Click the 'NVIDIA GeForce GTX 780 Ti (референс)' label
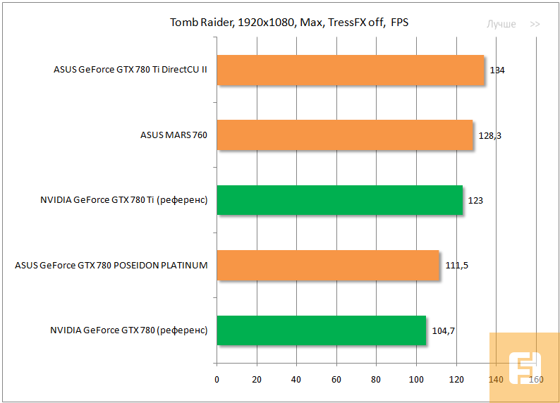This screenshot has height=403, width=560. click(123, 200)
